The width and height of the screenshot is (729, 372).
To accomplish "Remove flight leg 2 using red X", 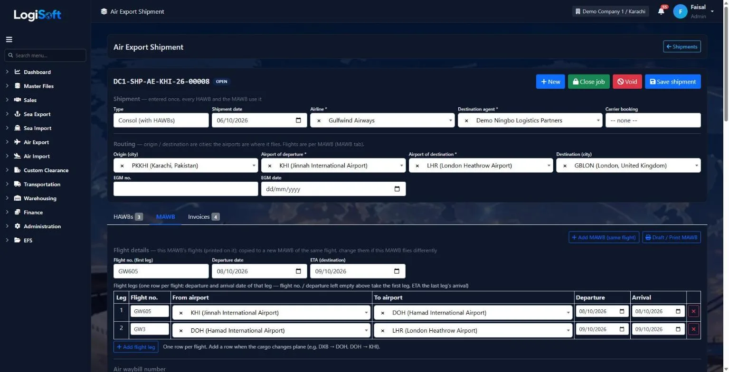I will click(x=693, y=329).
